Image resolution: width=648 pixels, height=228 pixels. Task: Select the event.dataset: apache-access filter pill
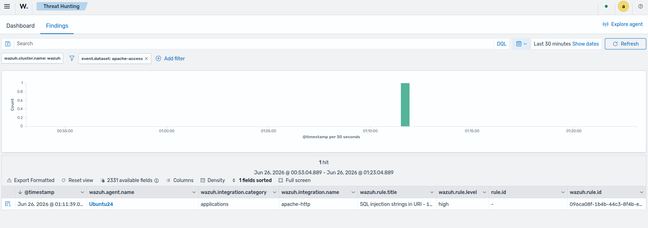(112, 59)
